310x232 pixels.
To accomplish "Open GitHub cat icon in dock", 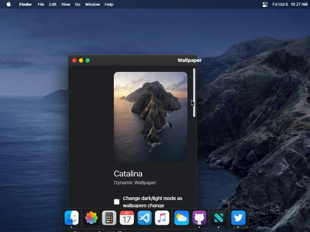I will point(199,218).
